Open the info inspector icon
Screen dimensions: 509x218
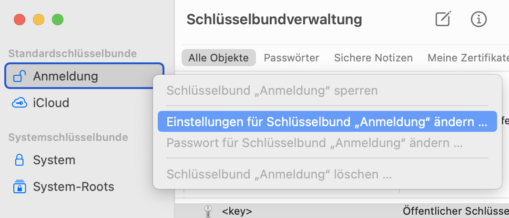point(478,20)
